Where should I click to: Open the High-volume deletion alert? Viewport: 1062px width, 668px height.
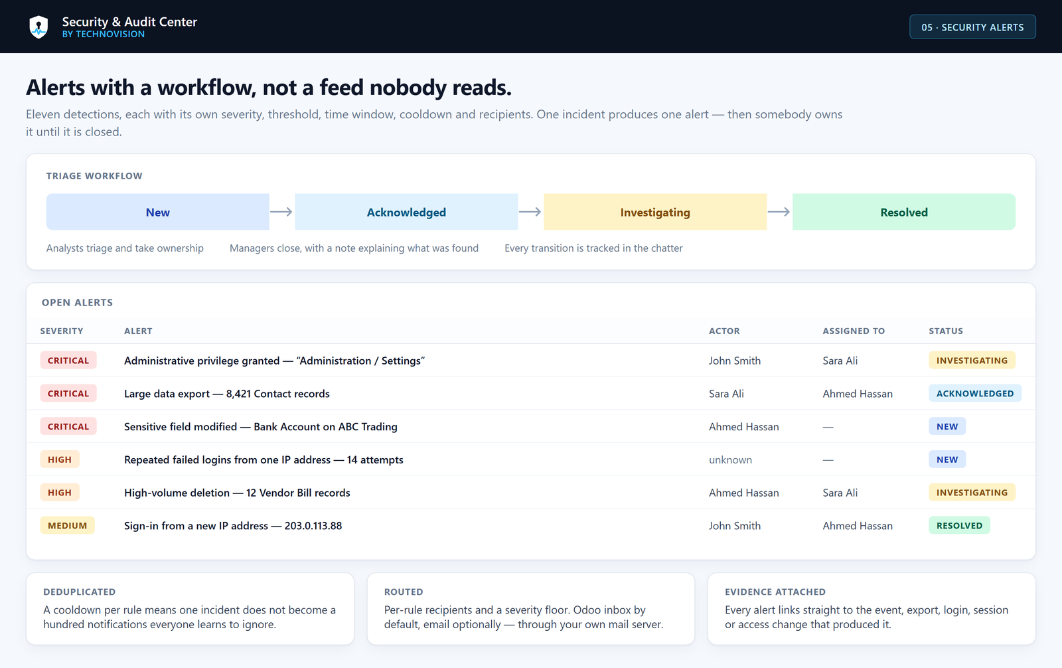coord(237,493)
